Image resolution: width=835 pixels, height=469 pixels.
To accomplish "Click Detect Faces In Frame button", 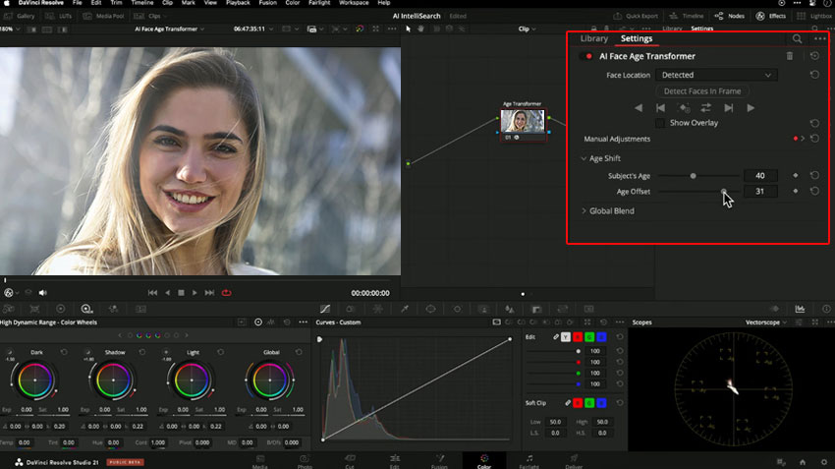I will point(702,91).
